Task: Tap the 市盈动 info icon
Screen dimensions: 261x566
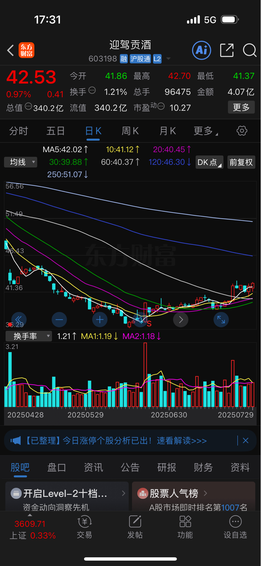Action: click(x=161, y=106)
